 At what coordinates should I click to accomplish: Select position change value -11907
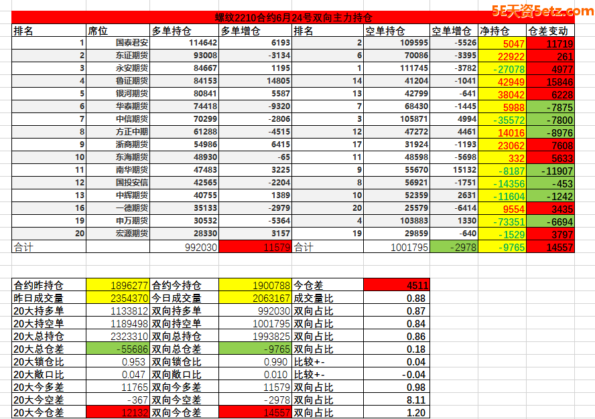[x=551, y=170]
